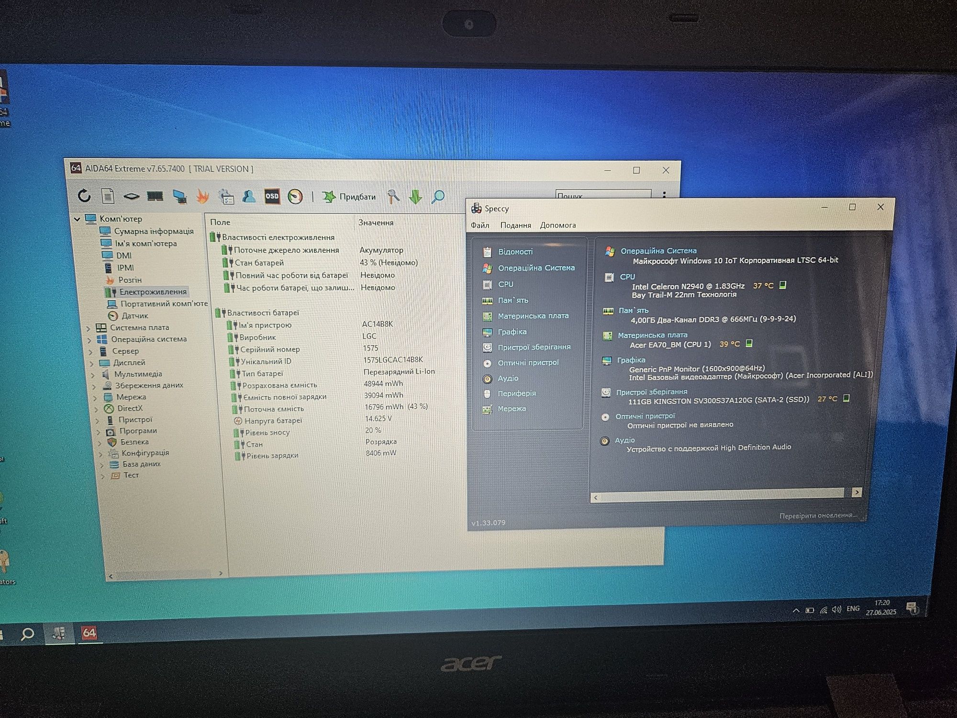Expand the Збереження даних tree node
Screen dimensions: 957x718
pos(94,386)
